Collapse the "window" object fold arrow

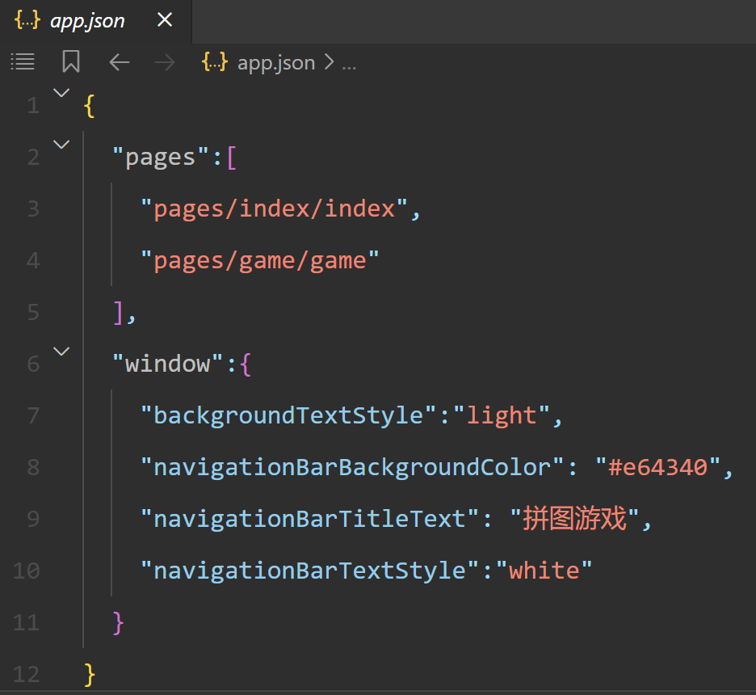click(x=61, y=351)
